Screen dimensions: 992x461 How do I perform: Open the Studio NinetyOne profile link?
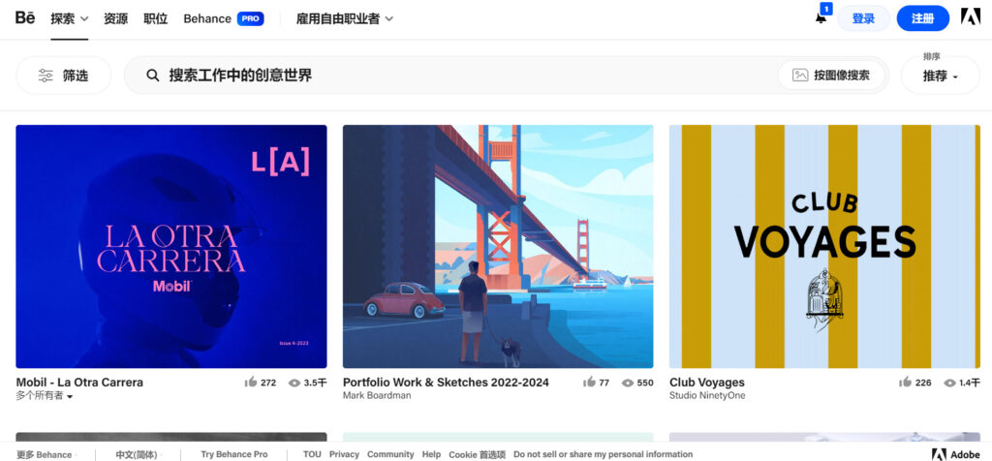pos(707,395)
